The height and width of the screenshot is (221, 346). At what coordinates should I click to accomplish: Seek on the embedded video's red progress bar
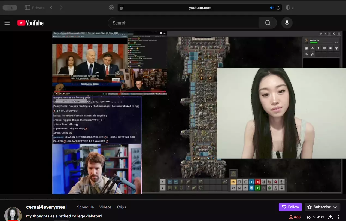[110, 92]
